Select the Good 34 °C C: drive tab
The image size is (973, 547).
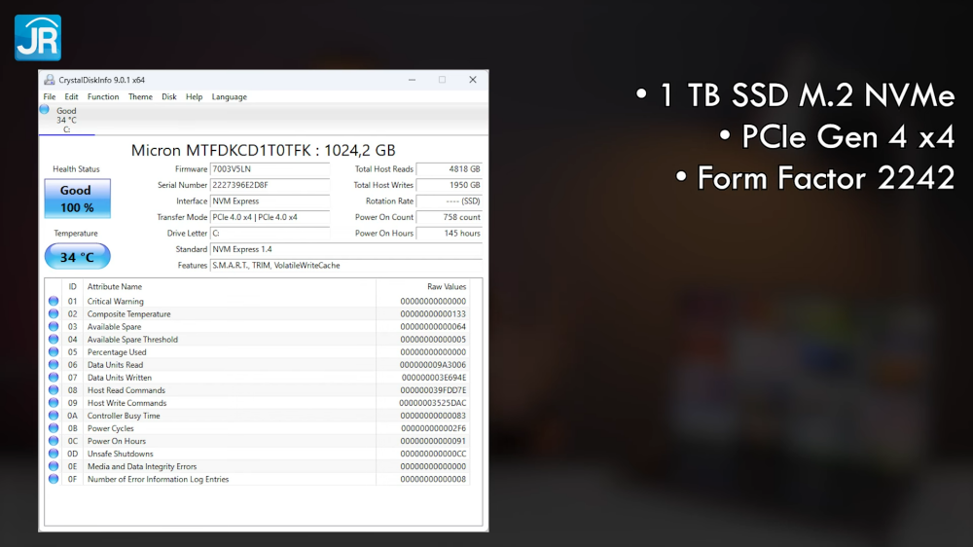pos(66,120)
